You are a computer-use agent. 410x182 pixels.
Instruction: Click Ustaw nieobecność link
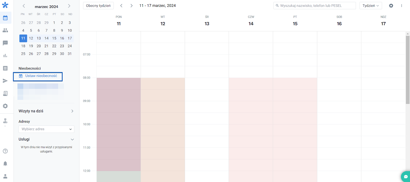41,76
